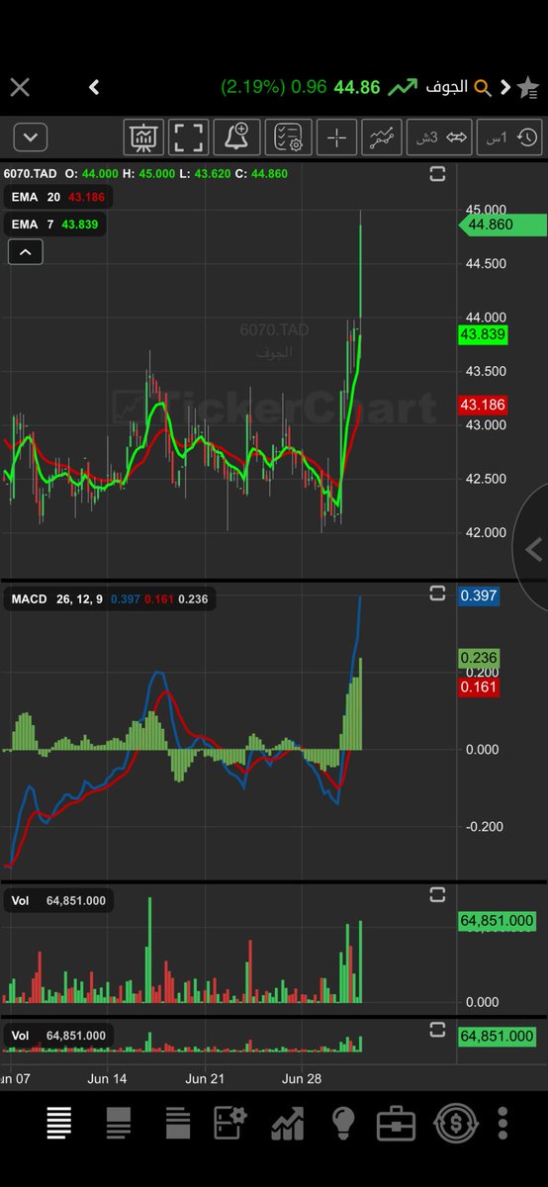Go to next symbol with right chevron
The height and width of the screenshot is (1187, 548).
pos(505,88)
